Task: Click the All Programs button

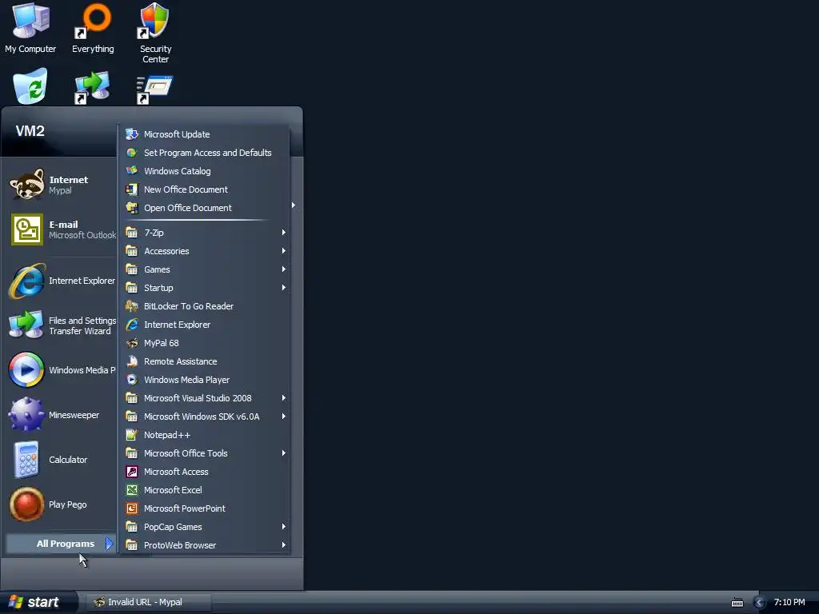Action: point(61,544)
